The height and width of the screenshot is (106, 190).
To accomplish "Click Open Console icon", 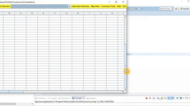I will click(186, 98).
